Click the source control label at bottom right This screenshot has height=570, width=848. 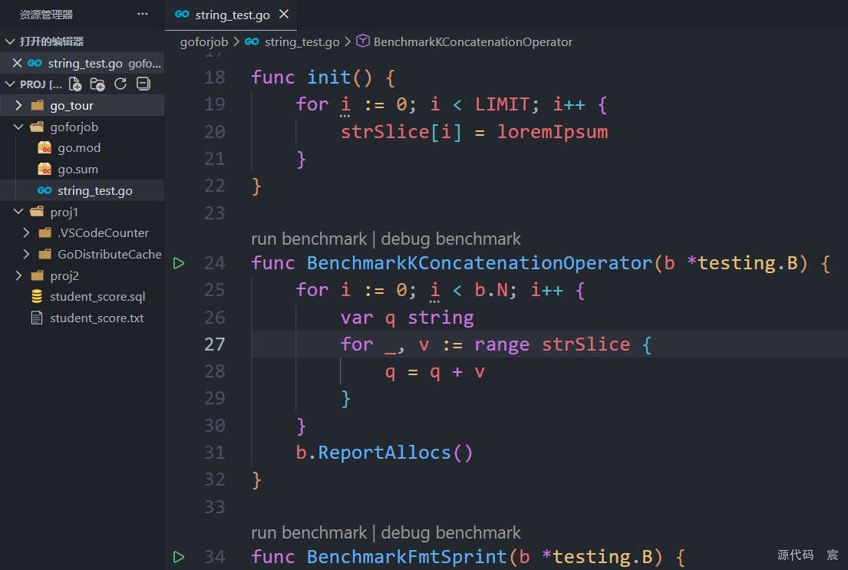coord(796,555)
